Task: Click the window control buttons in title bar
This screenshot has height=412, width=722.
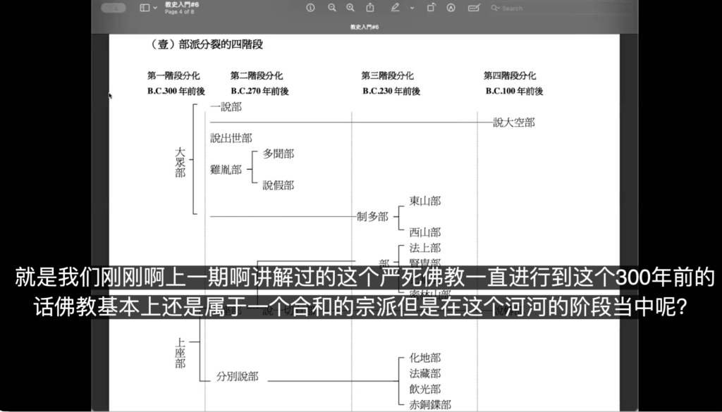Action: (x=114, y=8)
